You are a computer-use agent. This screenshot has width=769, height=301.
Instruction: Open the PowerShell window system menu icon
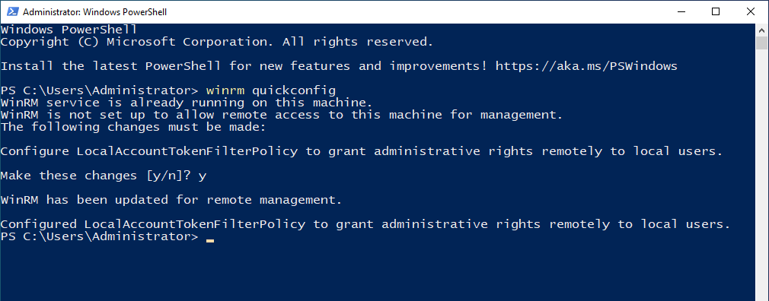coord(12,11)
